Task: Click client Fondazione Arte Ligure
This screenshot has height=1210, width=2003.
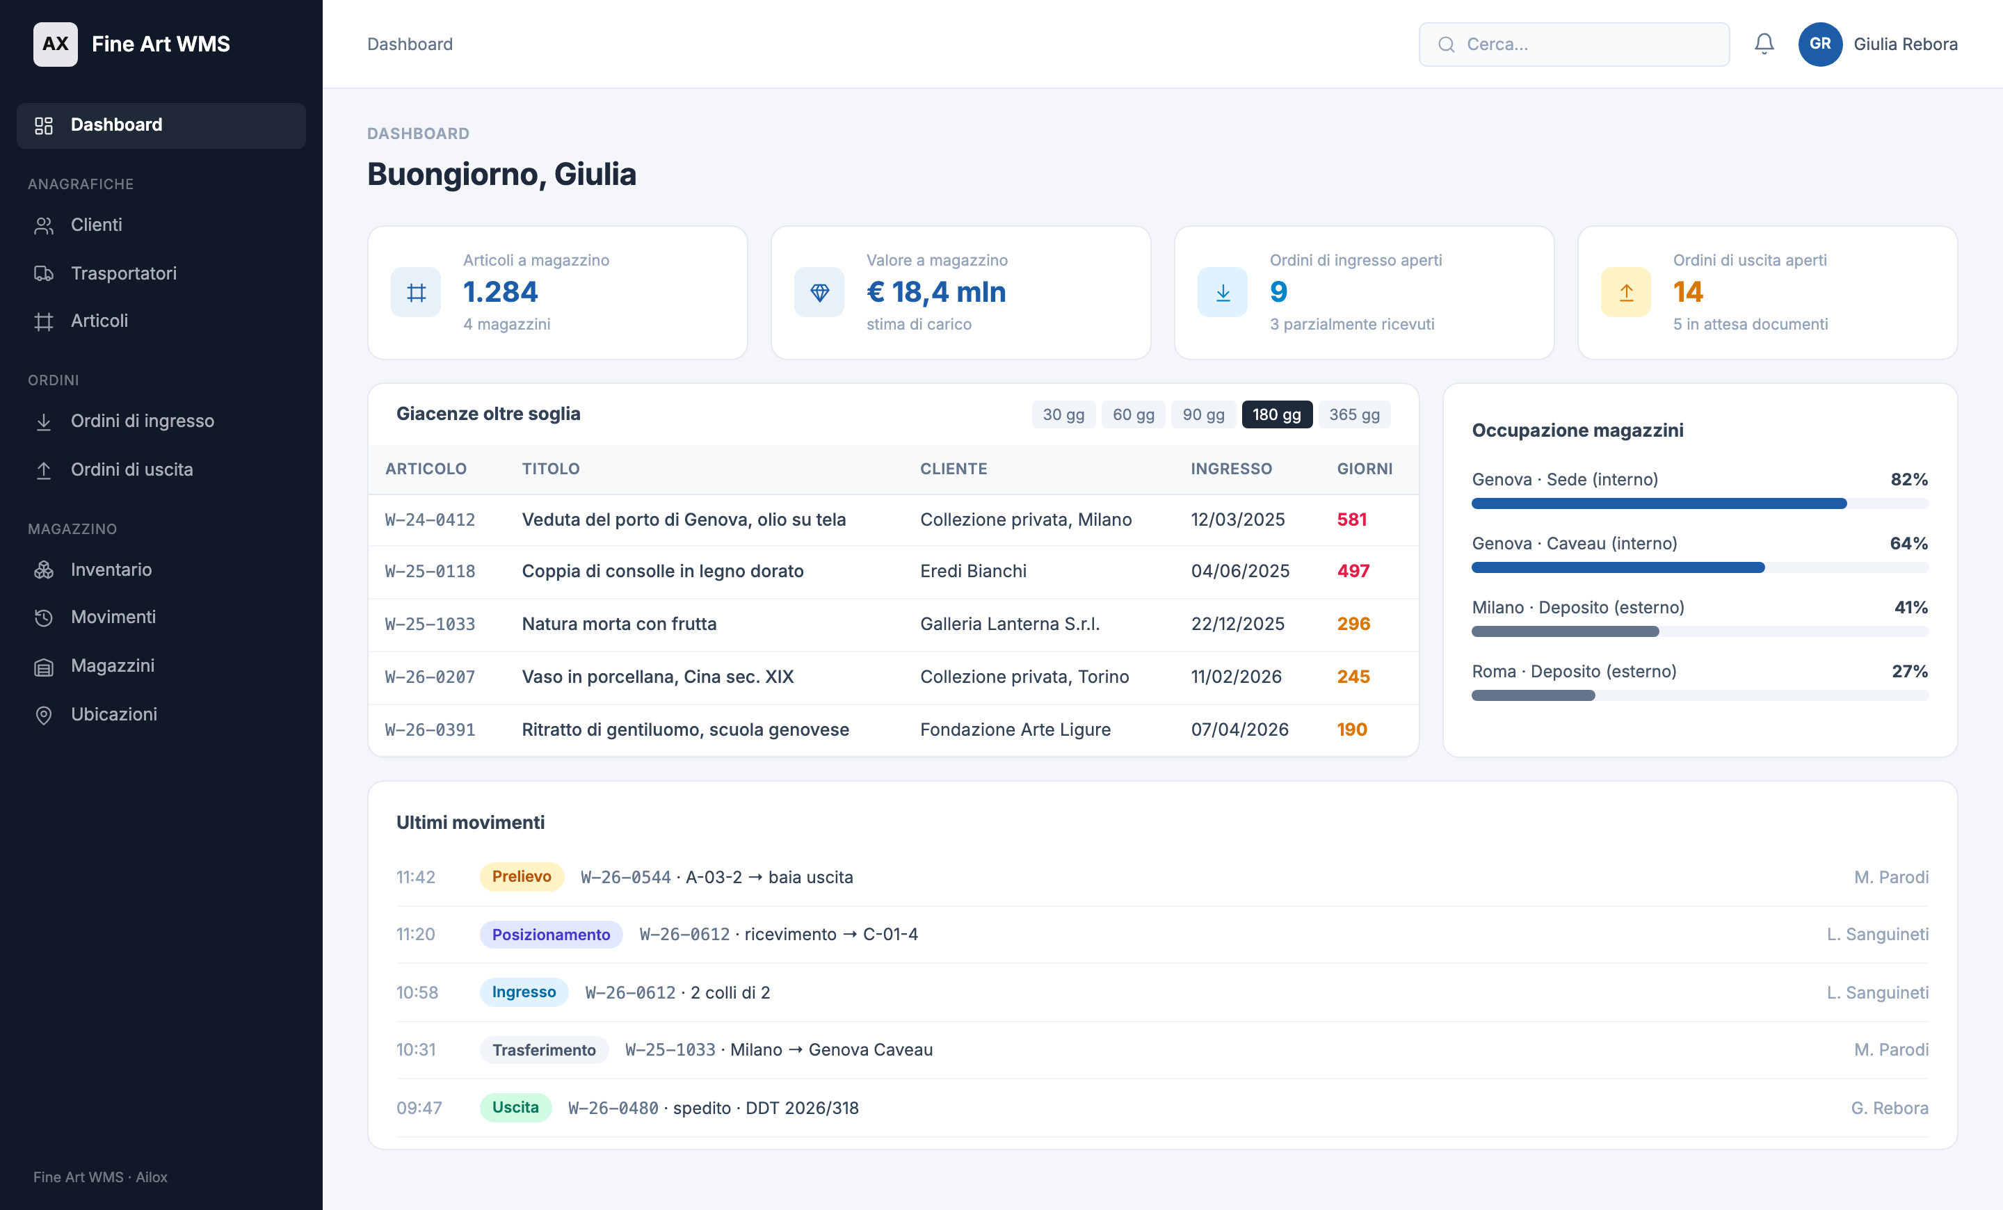Action: coord(1015,729)
